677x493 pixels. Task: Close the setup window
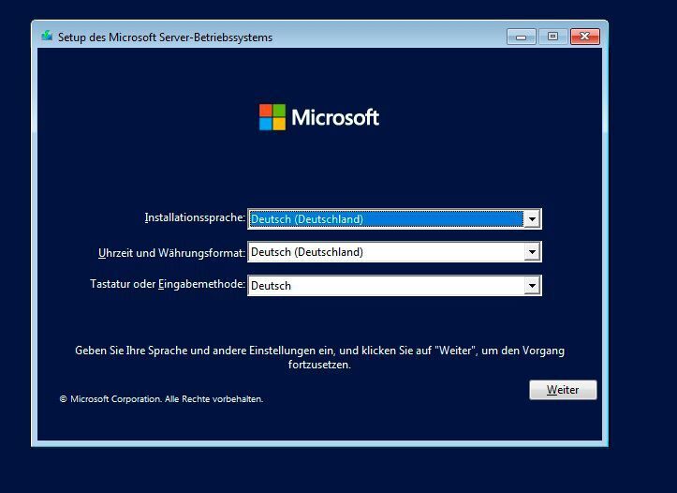(585, 37)
